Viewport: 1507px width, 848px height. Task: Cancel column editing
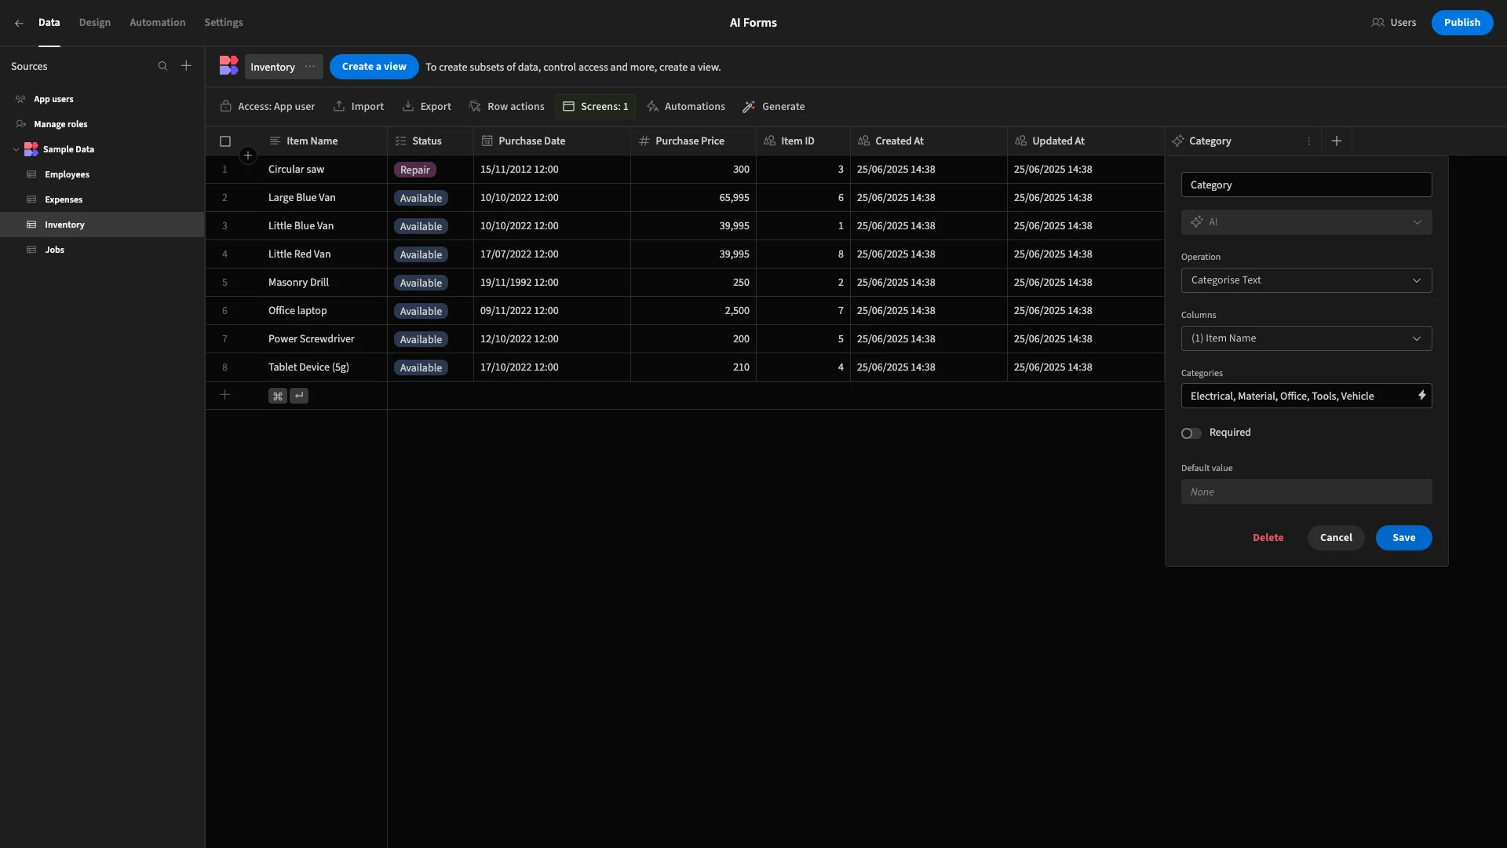pos(1336,538)
